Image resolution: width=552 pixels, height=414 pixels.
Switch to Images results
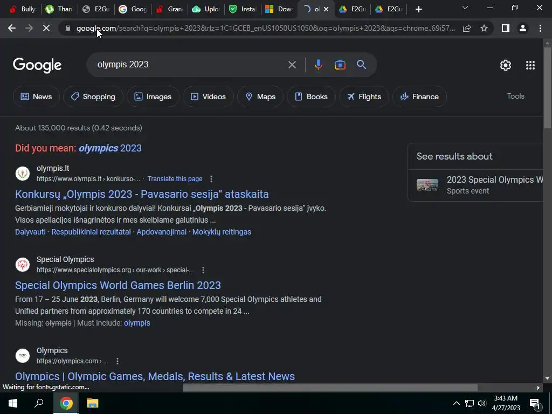coord(153,96)
